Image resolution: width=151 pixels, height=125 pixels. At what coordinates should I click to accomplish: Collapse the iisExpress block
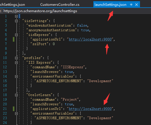coord(16,35)
